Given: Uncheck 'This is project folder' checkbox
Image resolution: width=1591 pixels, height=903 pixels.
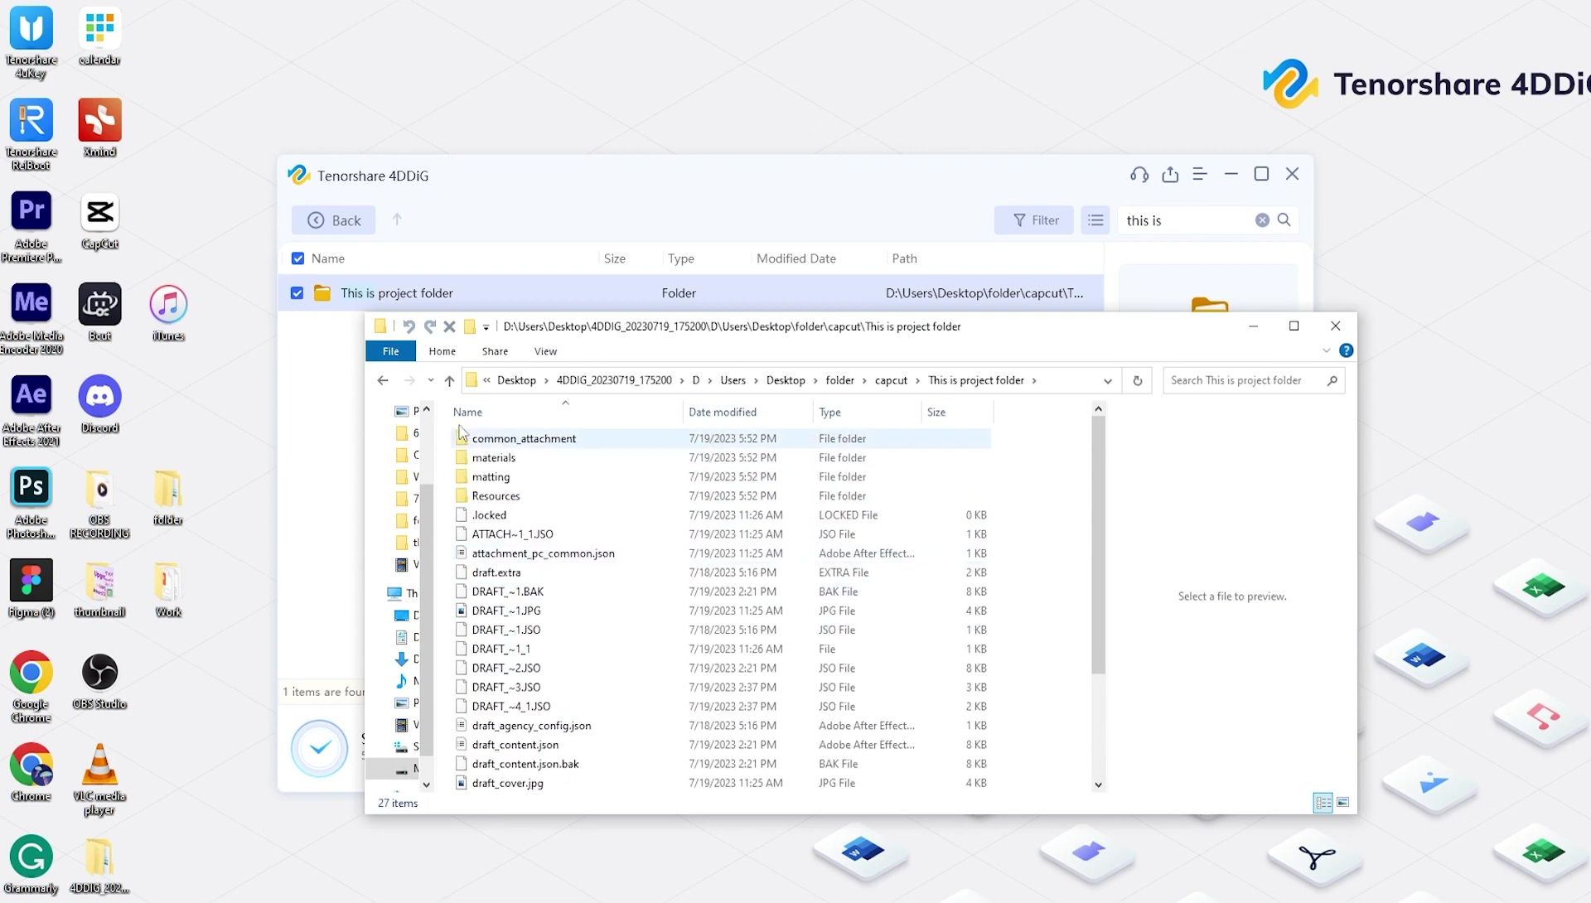Looking at the screenshot, I should click(x=297, y=293).
